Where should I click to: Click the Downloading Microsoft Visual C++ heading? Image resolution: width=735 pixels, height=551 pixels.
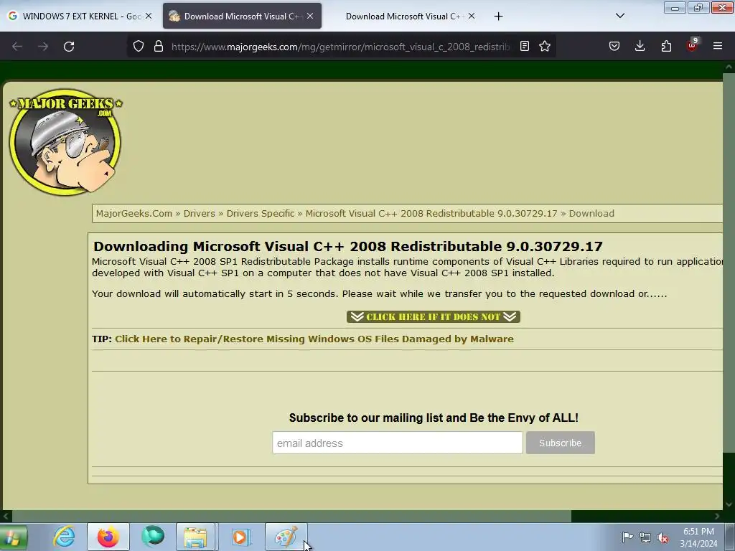tap(348, 247)
